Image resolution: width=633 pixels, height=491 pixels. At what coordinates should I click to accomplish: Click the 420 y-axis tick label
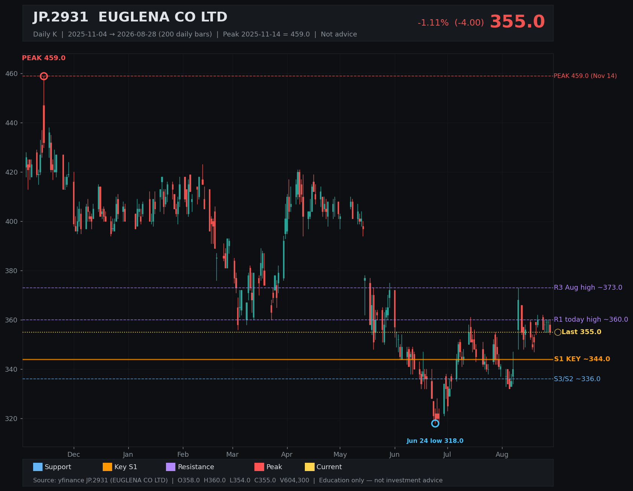[x=12, y=172]
